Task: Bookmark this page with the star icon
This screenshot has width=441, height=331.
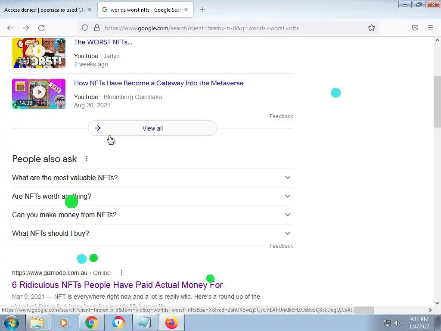Action: click(372, 28)
